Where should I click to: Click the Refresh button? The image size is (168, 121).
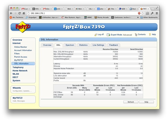[131, 102]
